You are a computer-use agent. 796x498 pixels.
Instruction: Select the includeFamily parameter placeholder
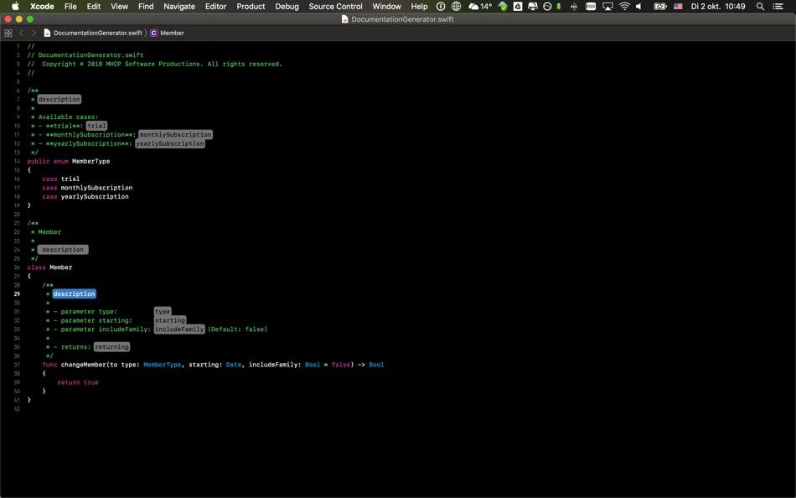(179, 329)
